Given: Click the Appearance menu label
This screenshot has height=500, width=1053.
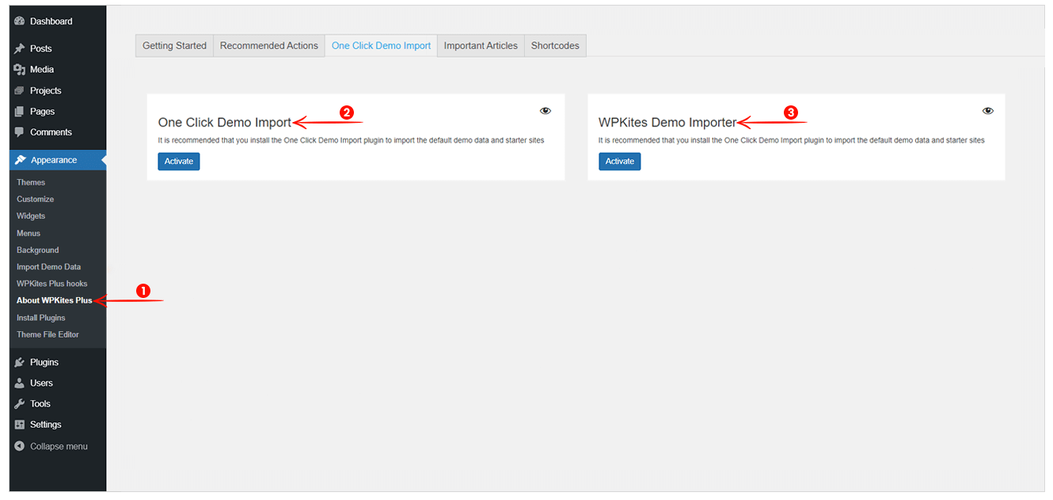Looking at the screenshot, I should click(x=54, y=160).
